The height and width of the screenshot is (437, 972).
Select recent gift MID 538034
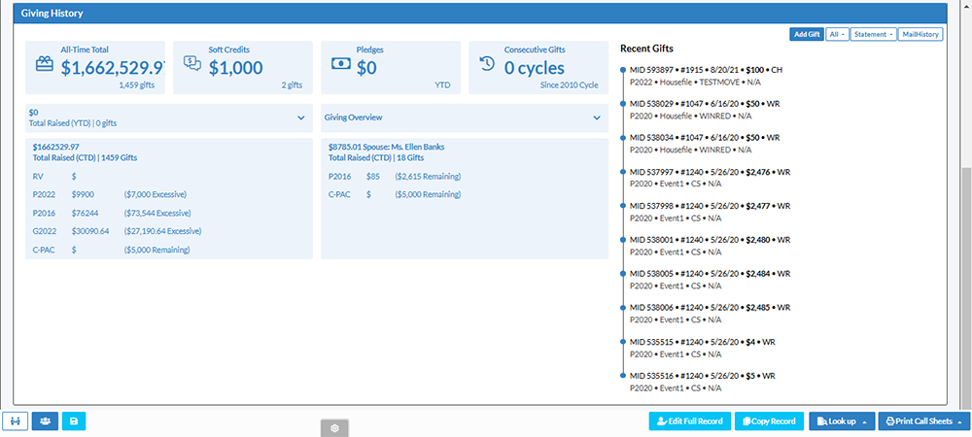[704, 138]
